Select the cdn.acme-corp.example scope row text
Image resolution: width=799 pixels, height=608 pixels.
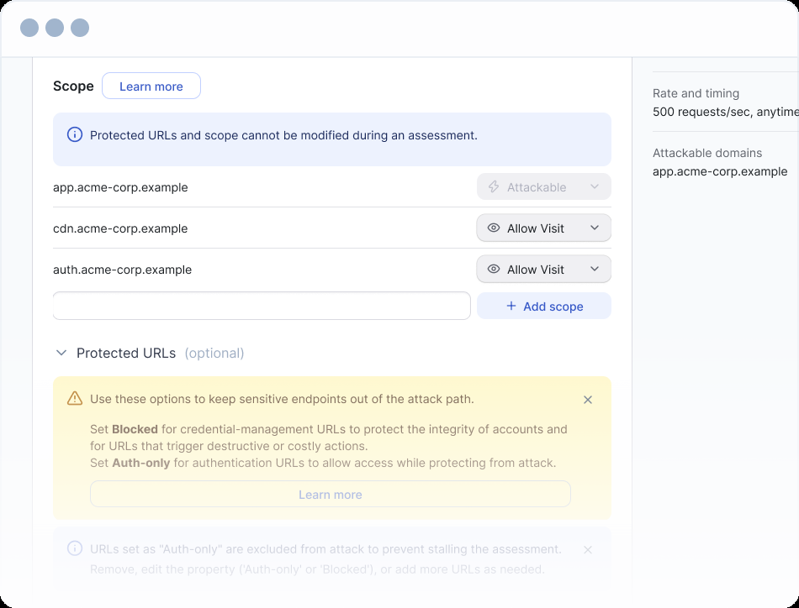pos(120,228)
